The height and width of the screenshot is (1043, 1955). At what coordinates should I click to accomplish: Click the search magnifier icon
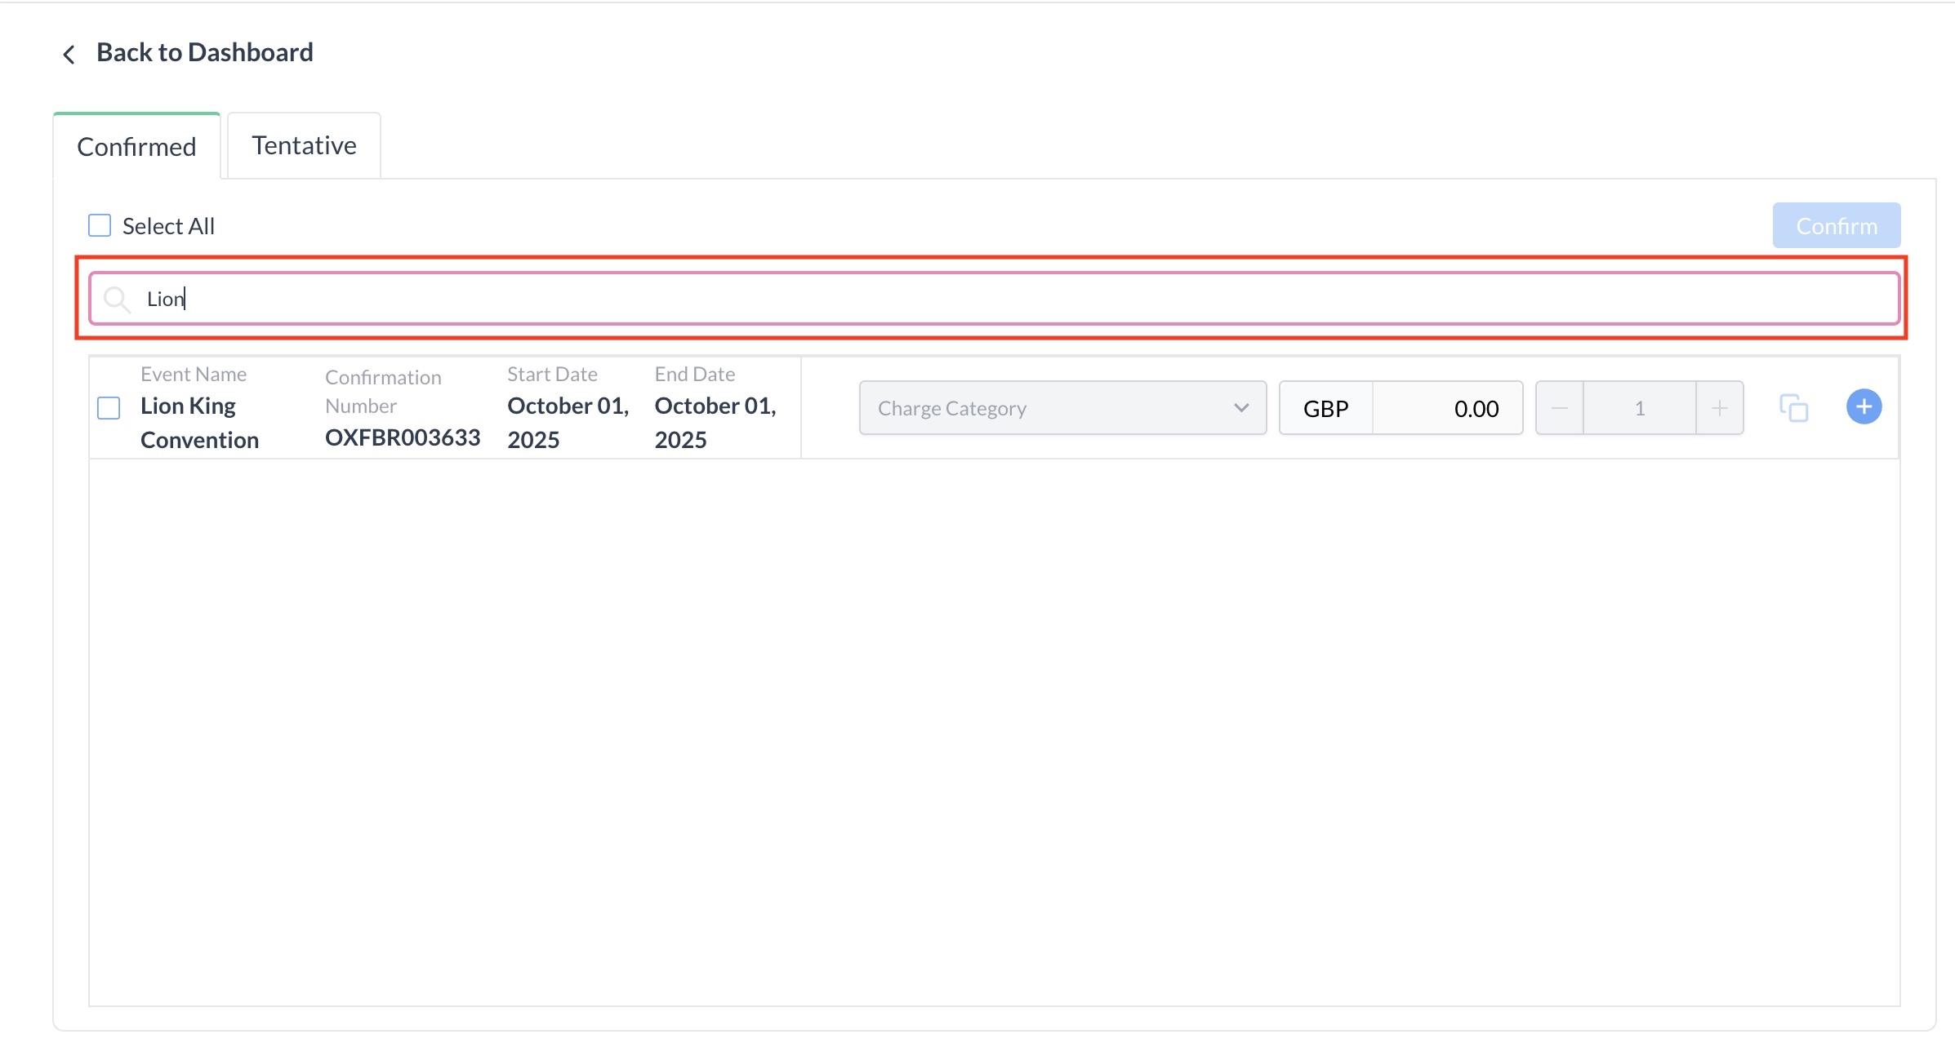click(x=118, y=300)
